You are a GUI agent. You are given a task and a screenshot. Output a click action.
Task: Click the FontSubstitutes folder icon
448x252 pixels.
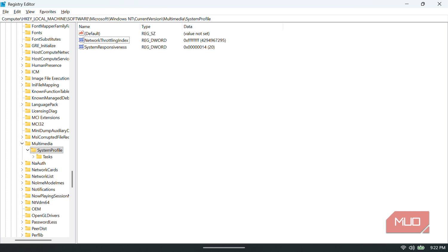[x=28, y=39]
